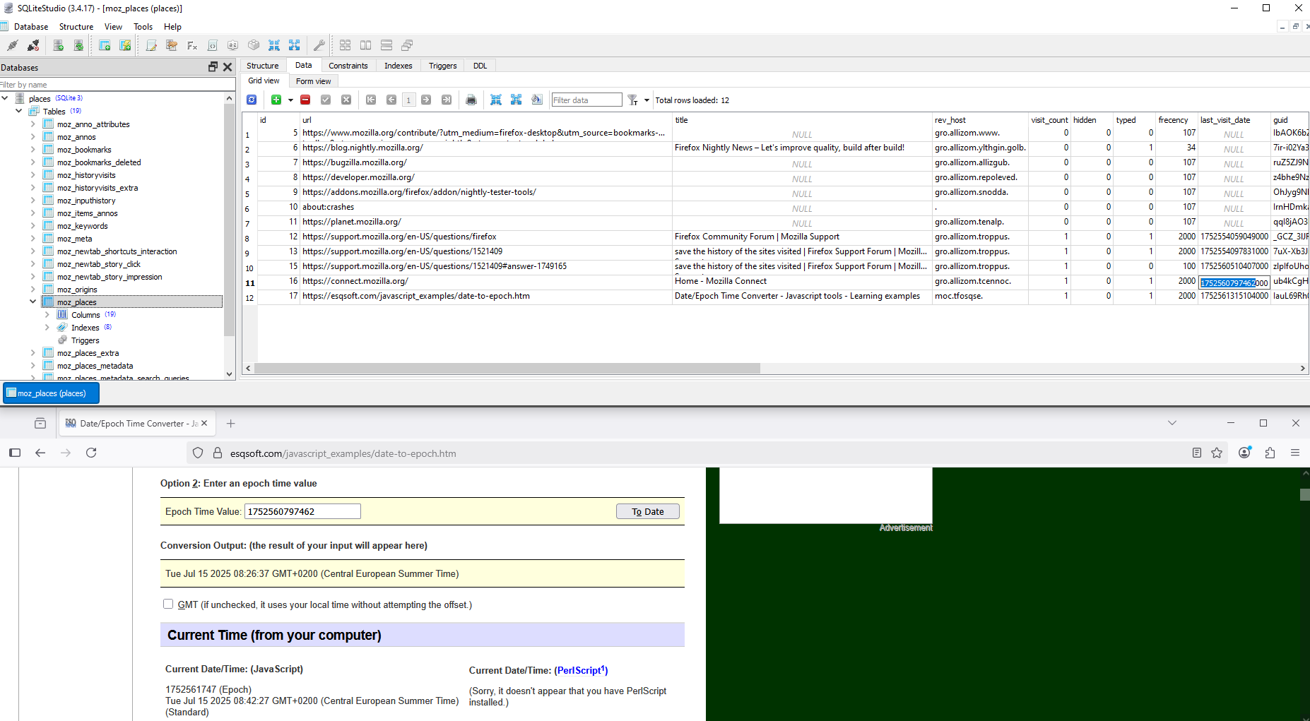Follow the PerlScript link
Viewport: 1310px width, 721px height.
coord(581,670)
